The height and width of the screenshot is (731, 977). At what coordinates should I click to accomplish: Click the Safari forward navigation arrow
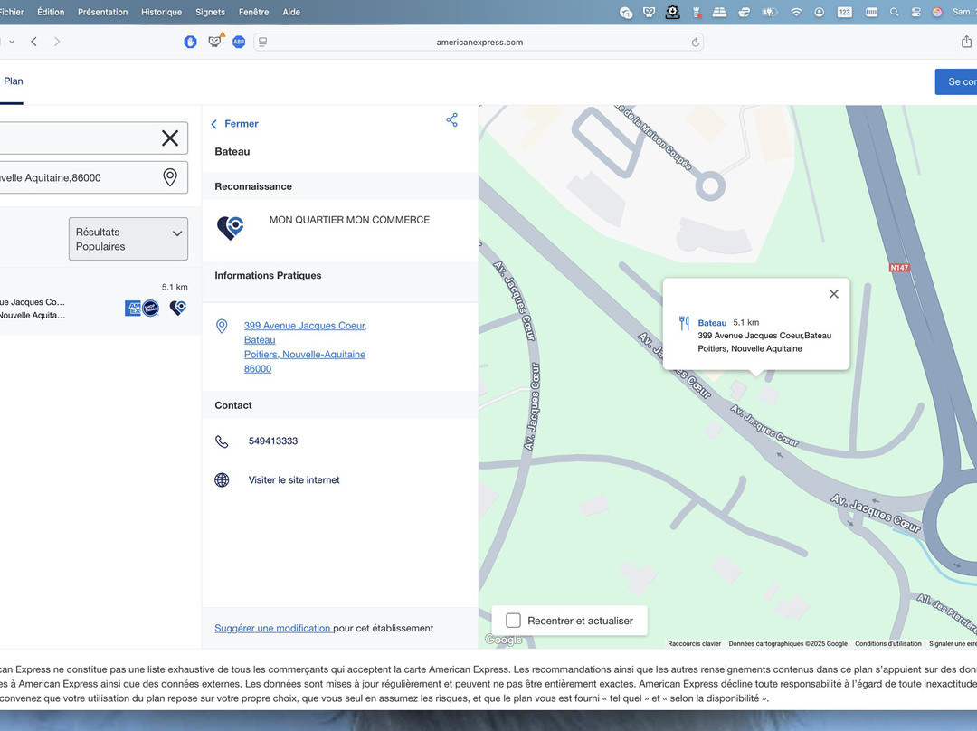pos(57,42)
